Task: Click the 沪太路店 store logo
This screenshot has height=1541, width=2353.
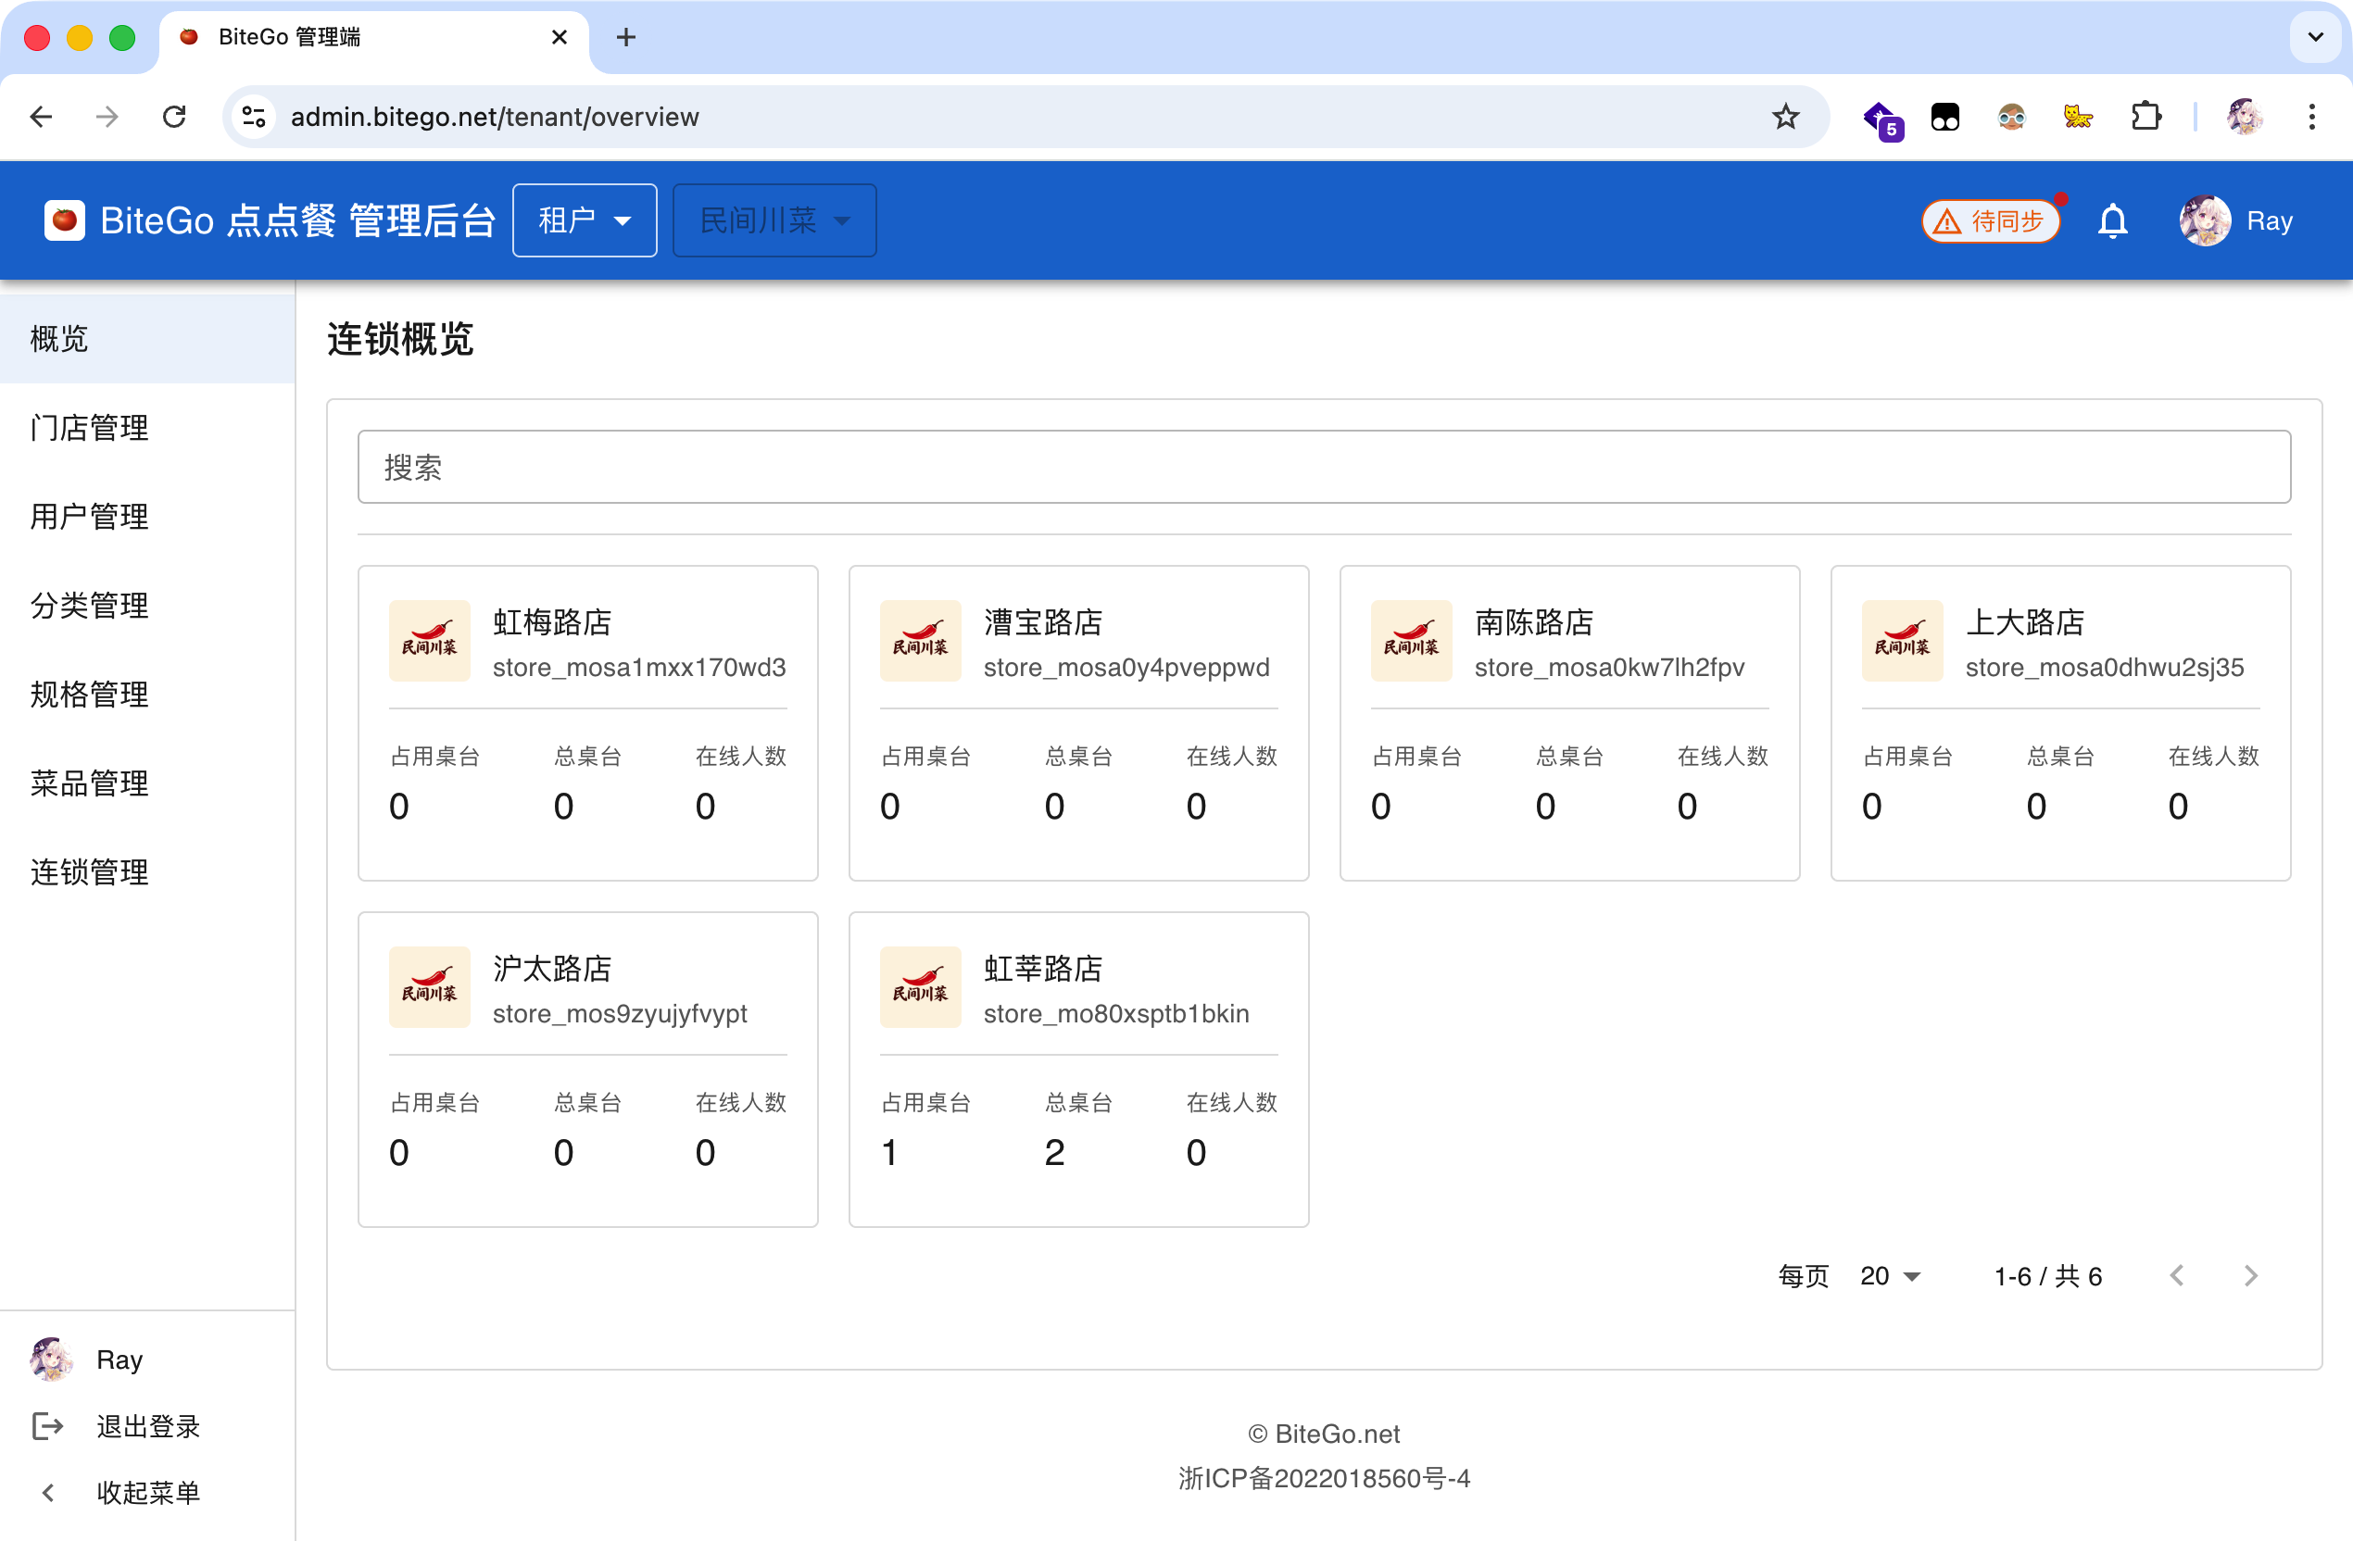Action: [429, 986]
